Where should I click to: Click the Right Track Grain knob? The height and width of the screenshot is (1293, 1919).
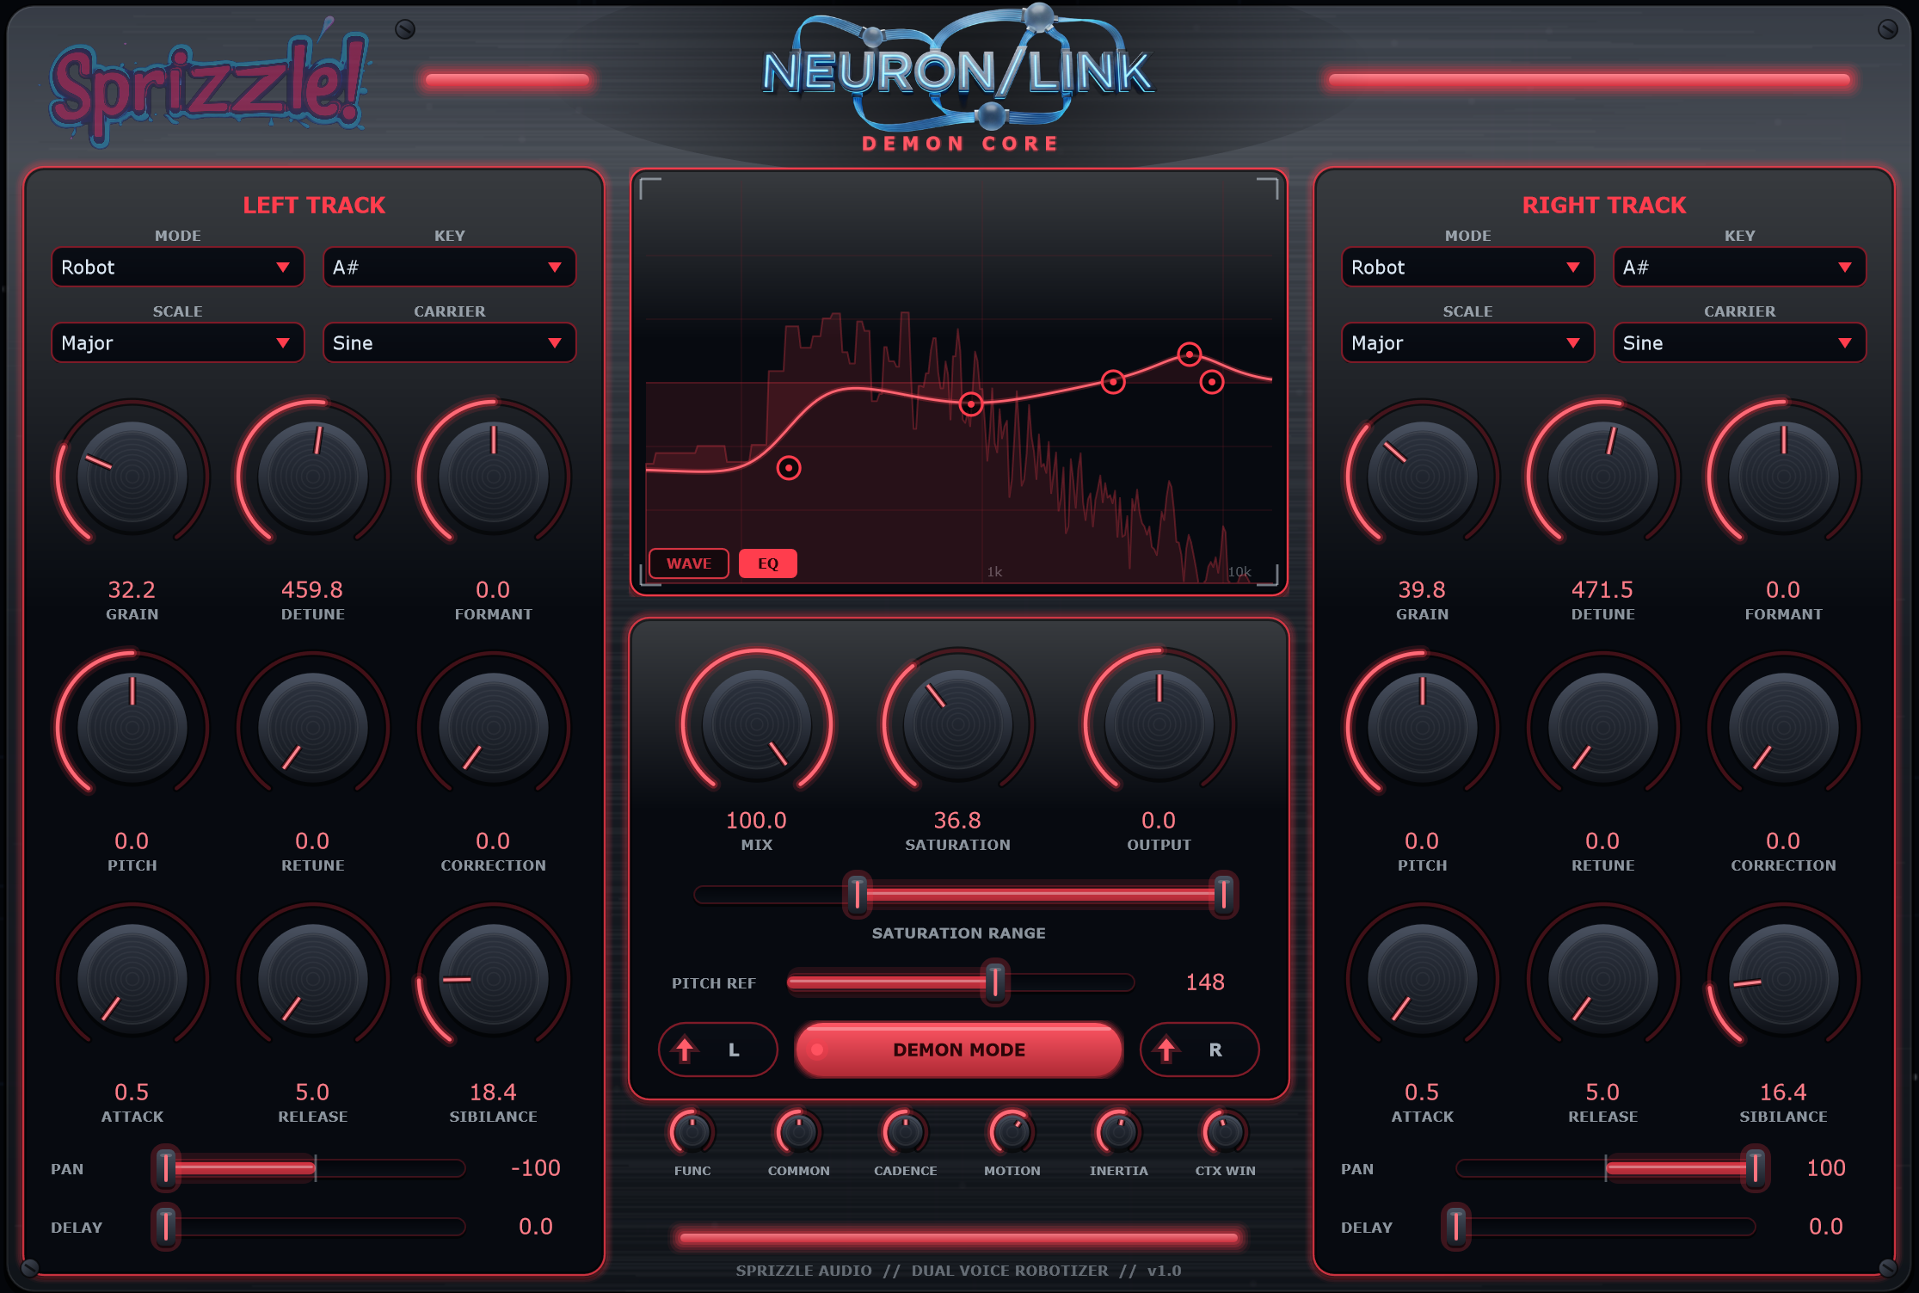coord(1423,477)
